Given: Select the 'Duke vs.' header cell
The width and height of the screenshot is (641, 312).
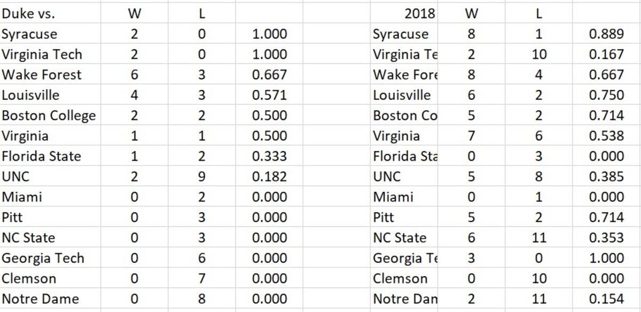Looking at the screenshot, I should (x=28, y=14).
